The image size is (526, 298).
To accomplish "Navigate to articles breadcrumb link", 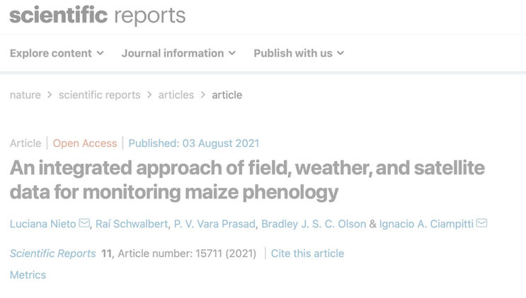I will coord(176,95).
